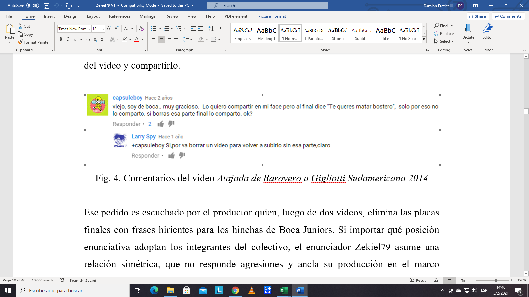Switch to the References tab

[120, 16]
